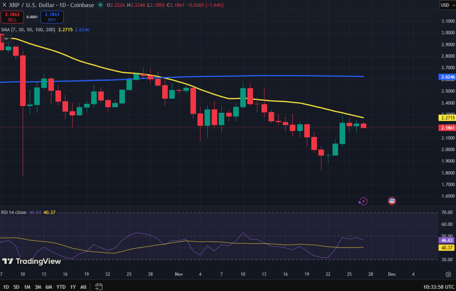Click the SMA indicator legend label
Viewport: 456px width, 291px height.
pos(28,30)
